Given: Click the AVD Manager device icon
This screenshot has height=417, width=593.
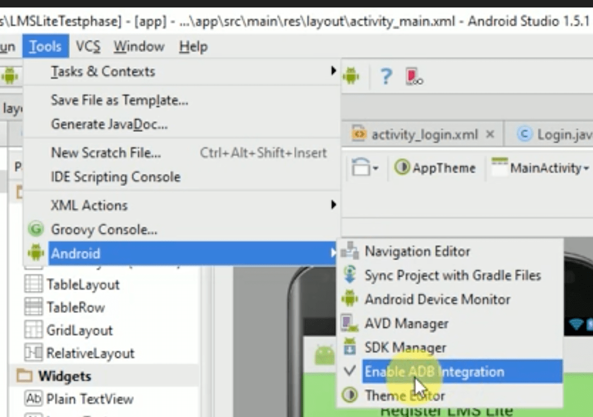Looking at the screenshot, I should point(349,323).
